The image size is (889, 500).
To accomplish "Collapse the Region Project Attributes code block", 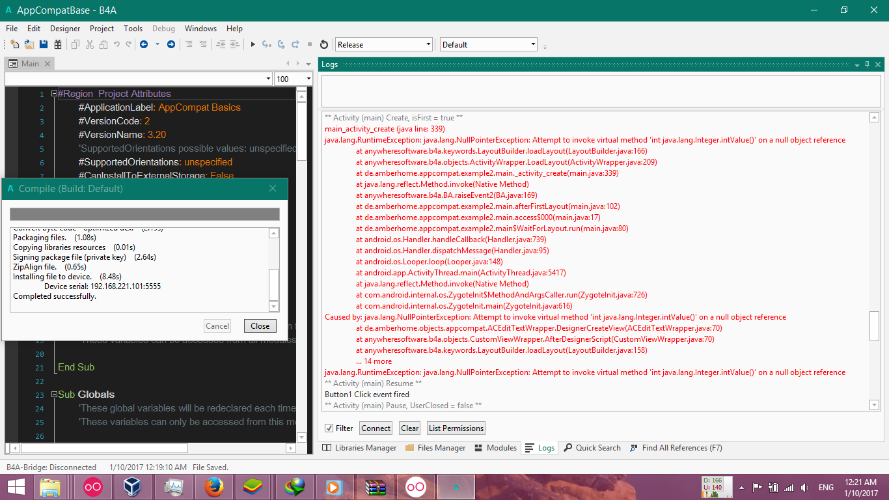I will pos(55,94).
